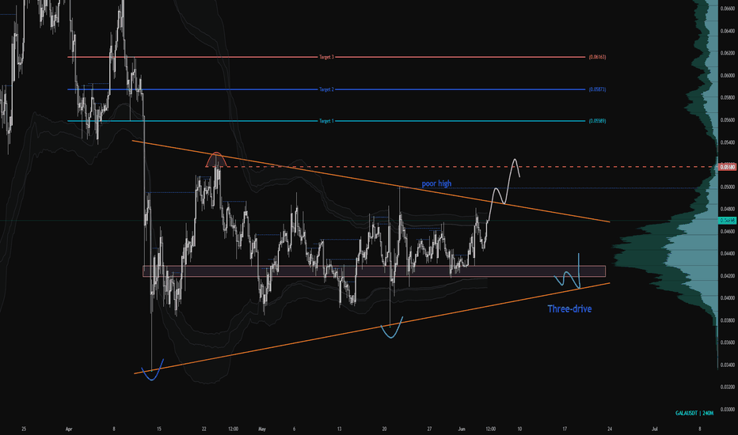738x435 pixels.
Task: Click 'May' on the time axis
Action: (x=262, y=429)
